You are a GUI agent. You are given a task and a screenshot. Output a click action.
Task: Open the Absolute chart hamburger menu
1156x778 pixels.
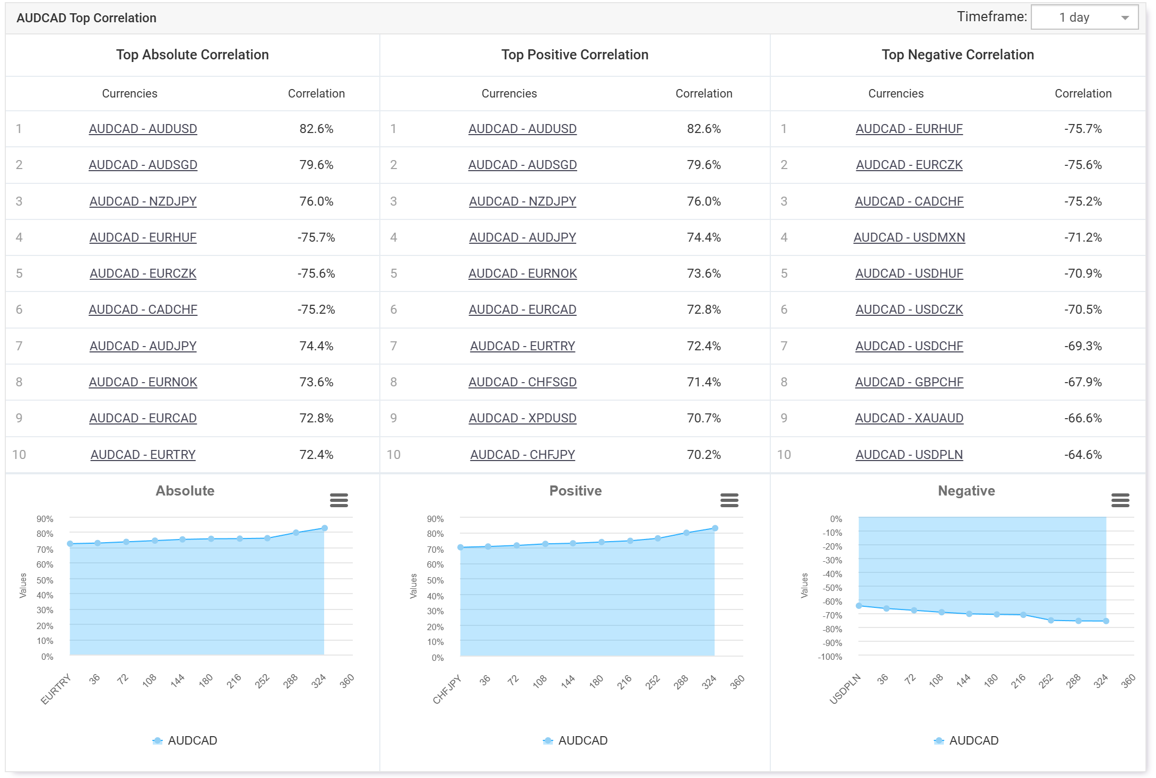pos(338,500)
